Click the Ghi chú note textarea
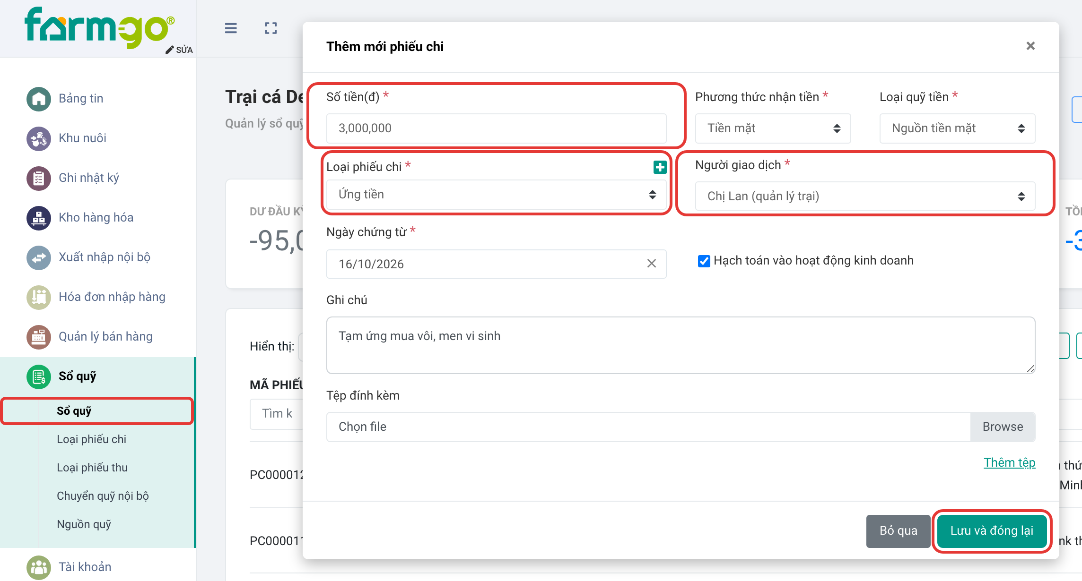 681,345
